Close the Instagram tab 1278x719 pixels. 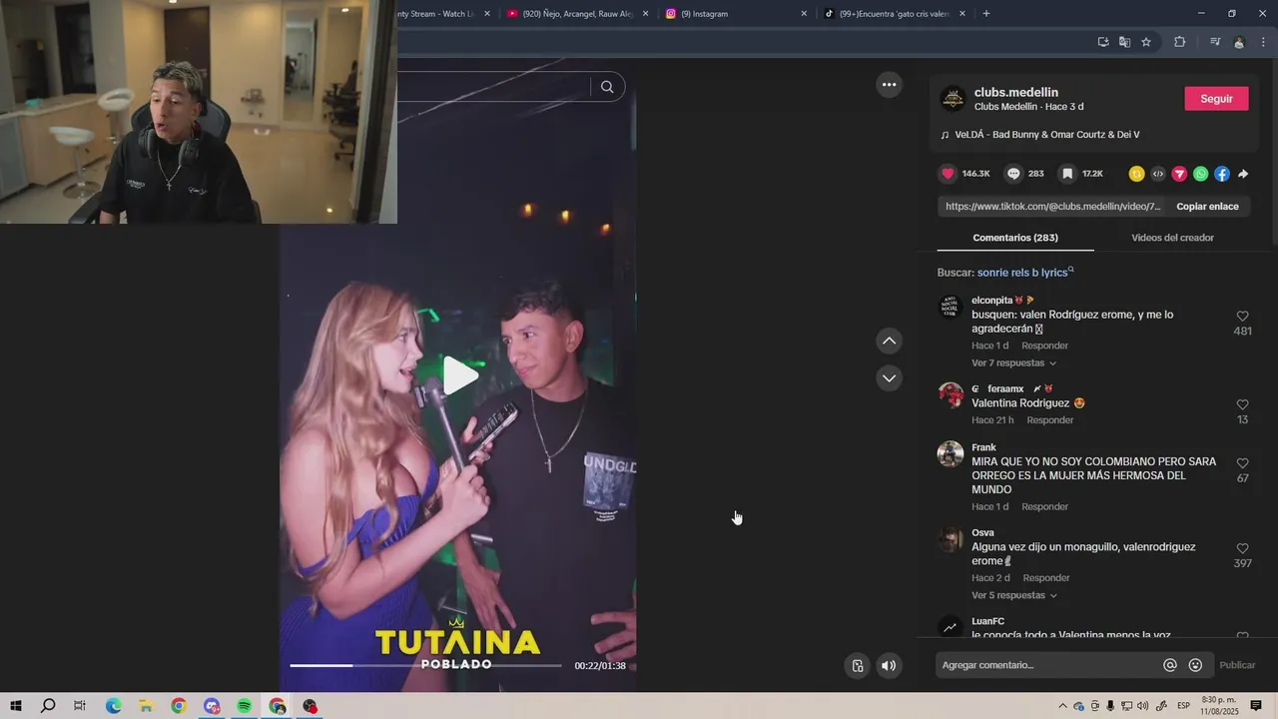pyautogui.click(x=804, y=14)
